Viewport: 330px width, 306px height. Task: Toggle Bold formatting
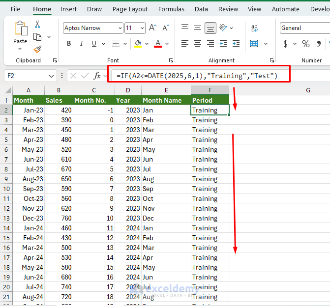point(69,44)
